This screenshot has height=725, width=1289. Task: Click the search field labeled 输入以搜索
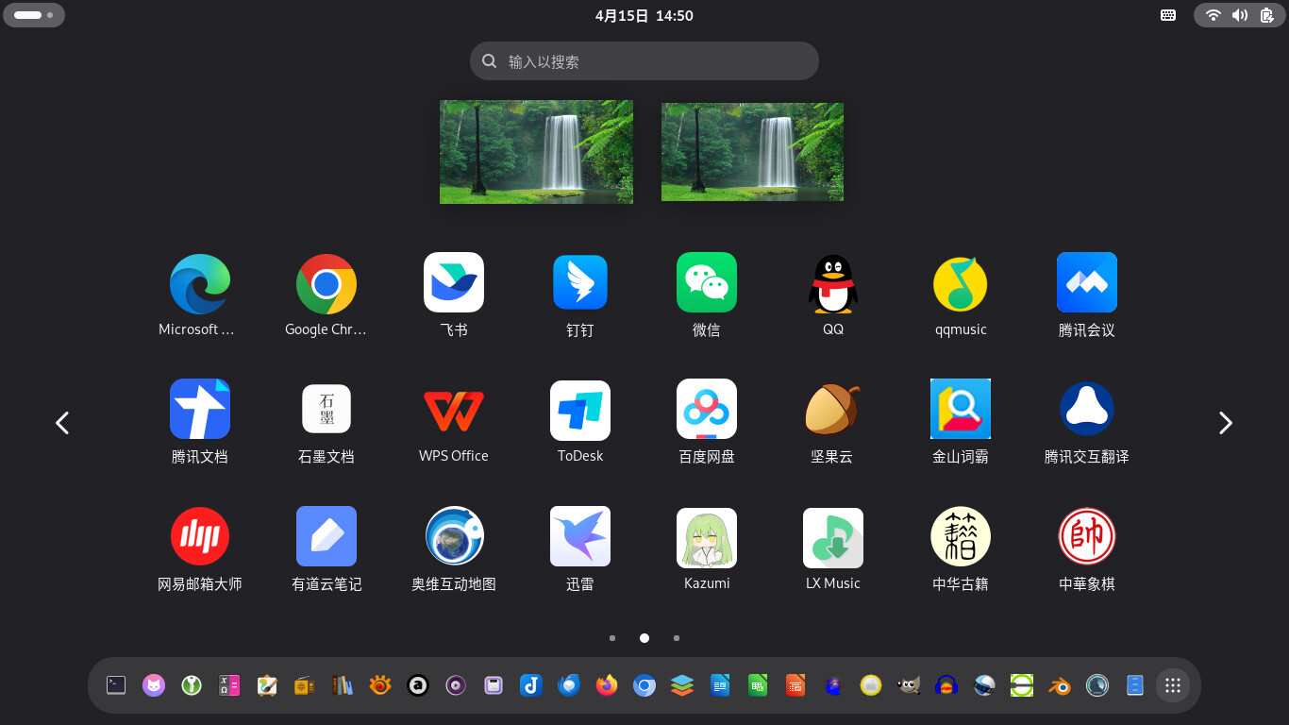[x=644, y=61]
